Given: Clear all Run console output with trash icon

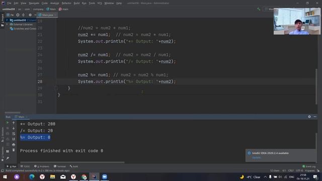Looking at the screenshot, I should pyautogui.click(x=14, y=150).
